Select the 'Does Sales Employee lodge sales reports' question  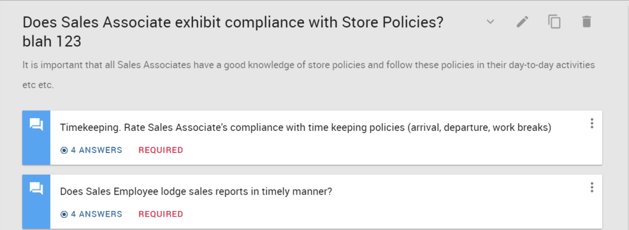[196, 192]
